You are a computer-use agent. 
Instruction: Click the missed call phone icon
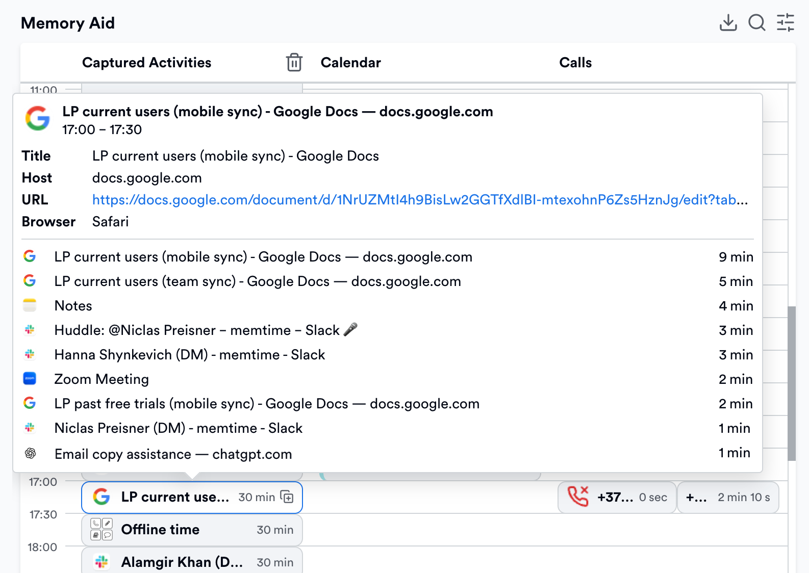(x=578, y=497)
